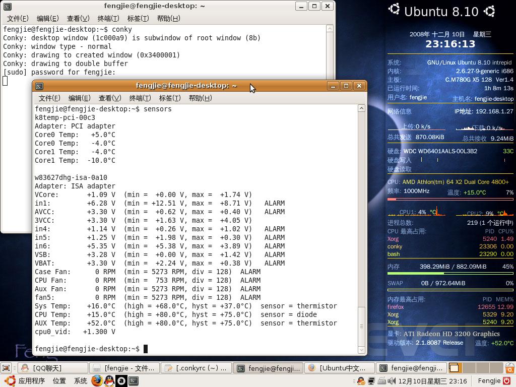The width and height of the screenshot is (516, 387).
Task: Switch to the [.conkyrc (~)...] taskbar window
Action: point(196,368)
